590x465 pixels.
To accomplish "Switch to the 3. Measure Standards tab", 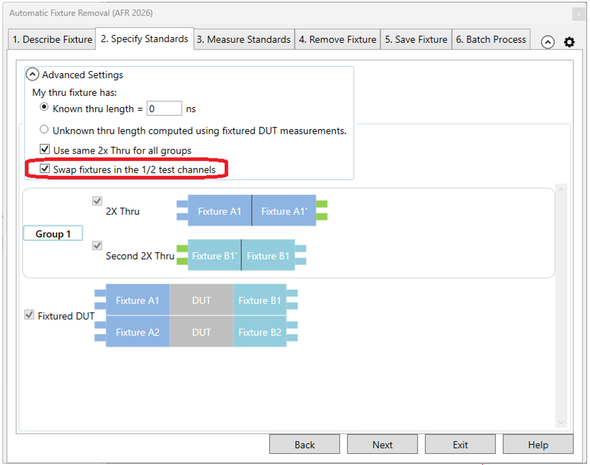I will 243,40.
